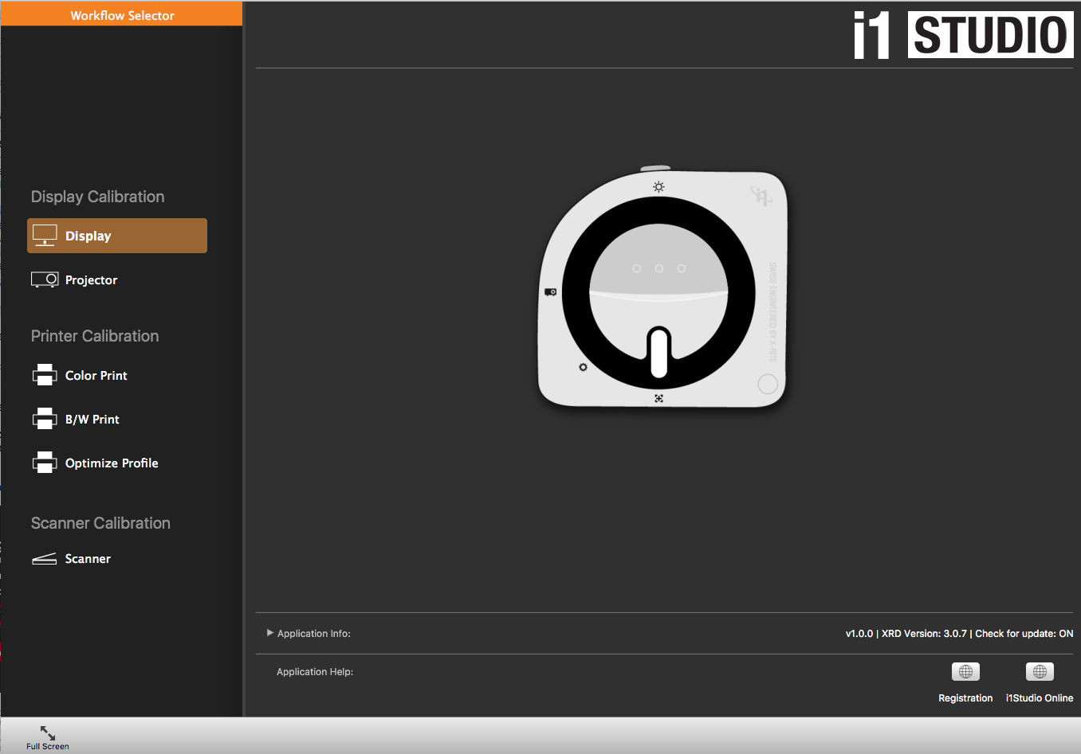Click the i1Studio Online text link
The image size is (1081, 754).
1040,698
